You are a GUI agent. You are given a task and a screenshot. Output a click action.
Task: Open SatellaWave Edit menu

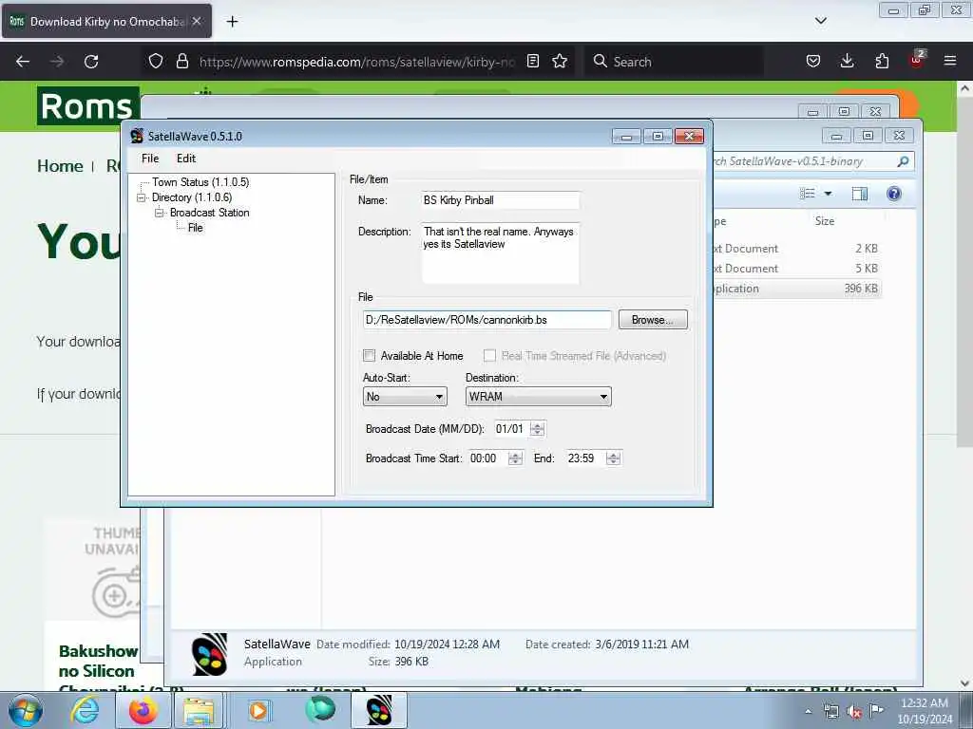tap(185, 159)
